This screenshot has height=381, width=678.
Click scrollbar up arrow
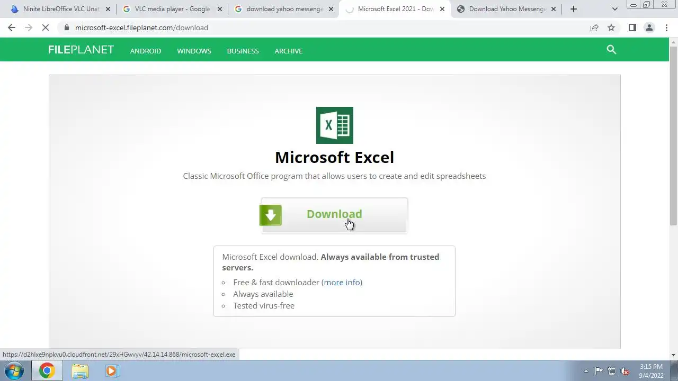click(673, 42)
